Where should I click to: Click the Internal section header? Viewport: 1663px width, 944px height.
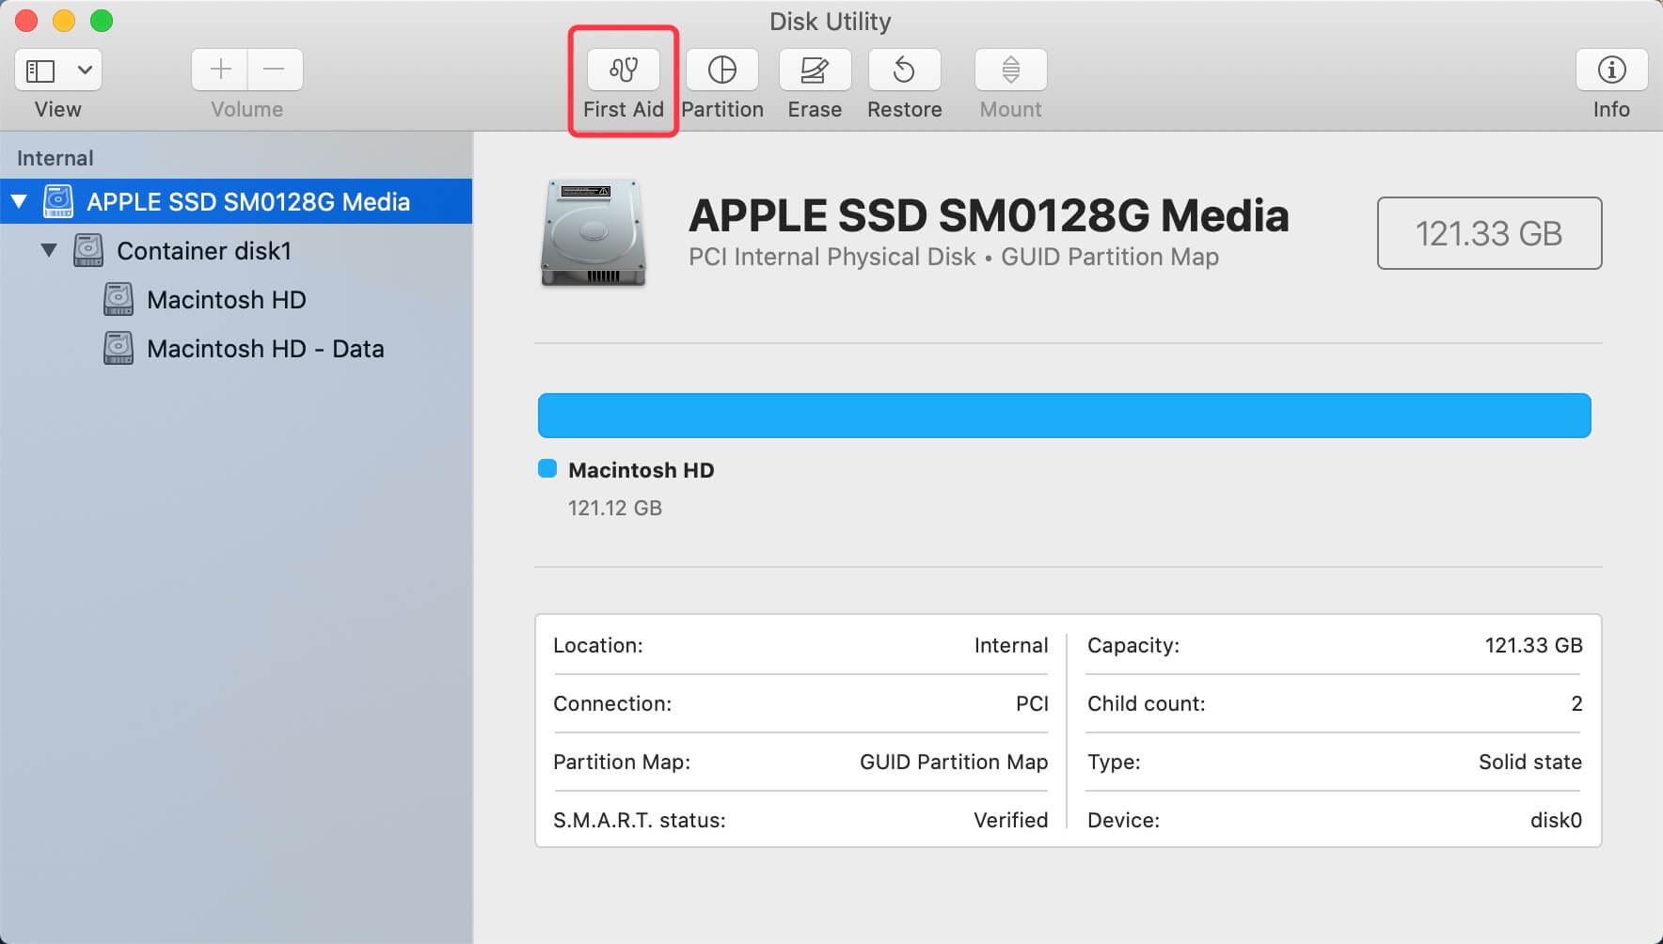point(55,157)
